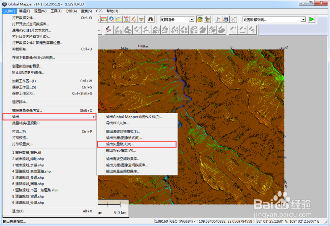Viewport: 330px width, 226px height.
Task: Choose 保存工作区...(S) entry
Action: [x=50, y=87]
